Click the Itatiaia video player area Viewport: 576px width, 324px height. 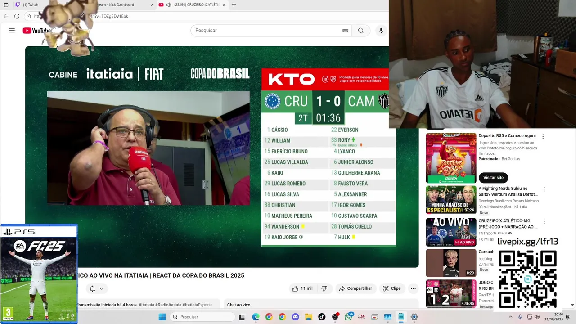[x=222, y=157]
